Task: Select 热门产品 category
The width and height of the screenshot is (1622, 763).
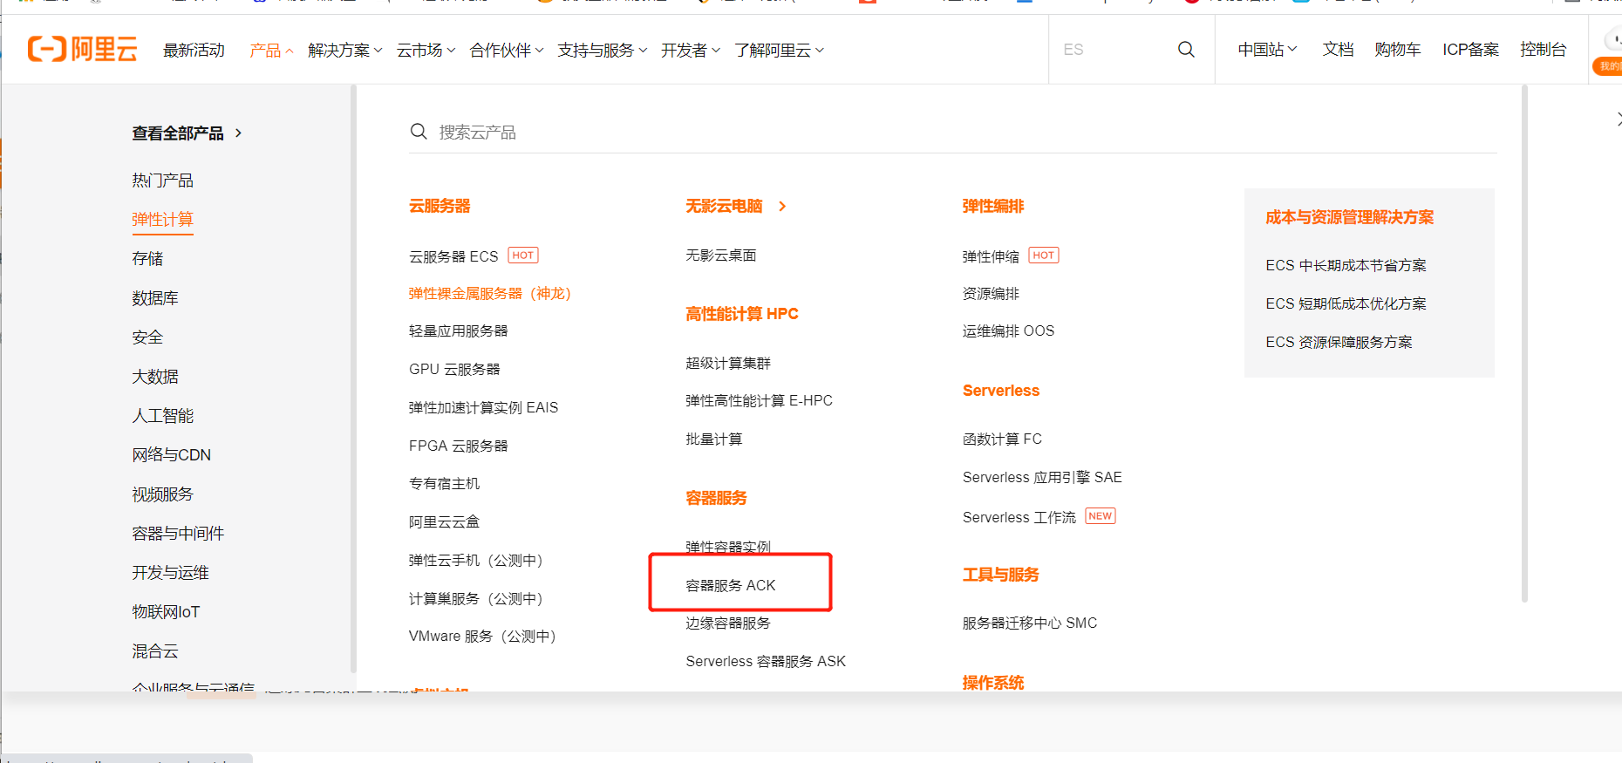Action: (162, 181)
